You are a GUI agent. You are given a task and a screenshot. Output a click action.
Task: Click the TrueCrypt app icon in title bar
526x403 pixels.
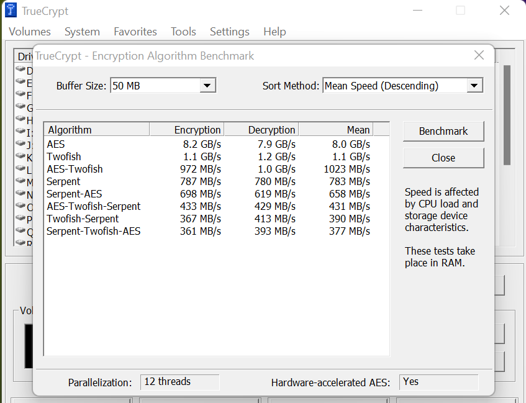pos(11,10)
